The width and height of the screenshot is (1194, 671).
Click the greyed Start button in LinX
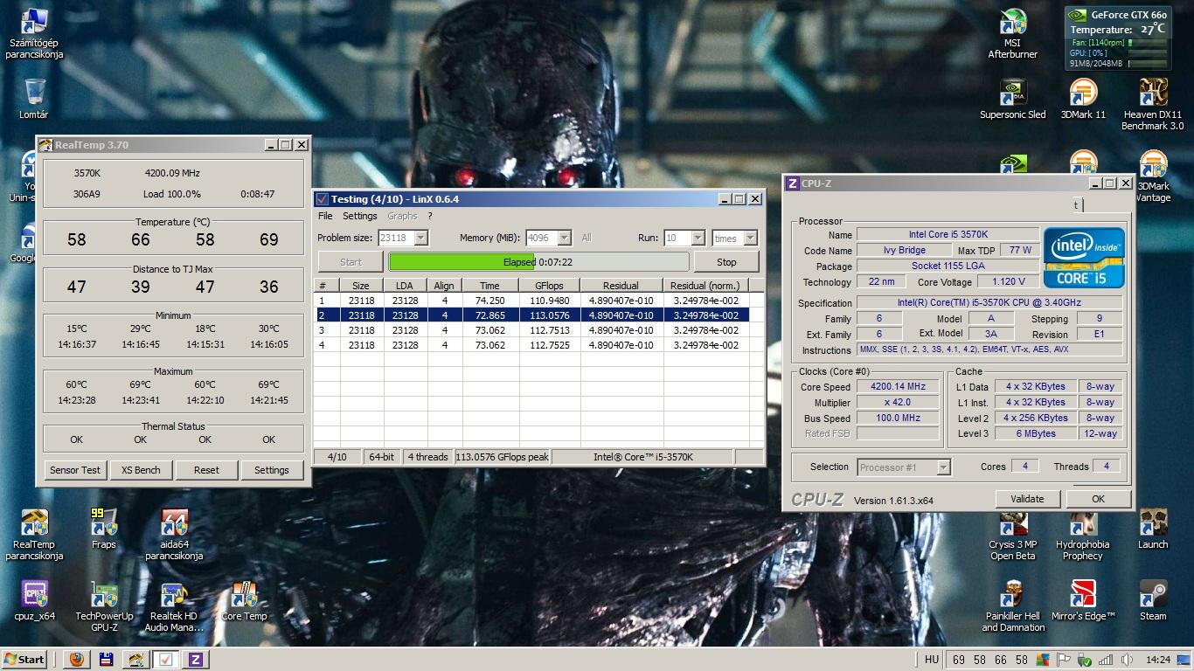(351, 261)
